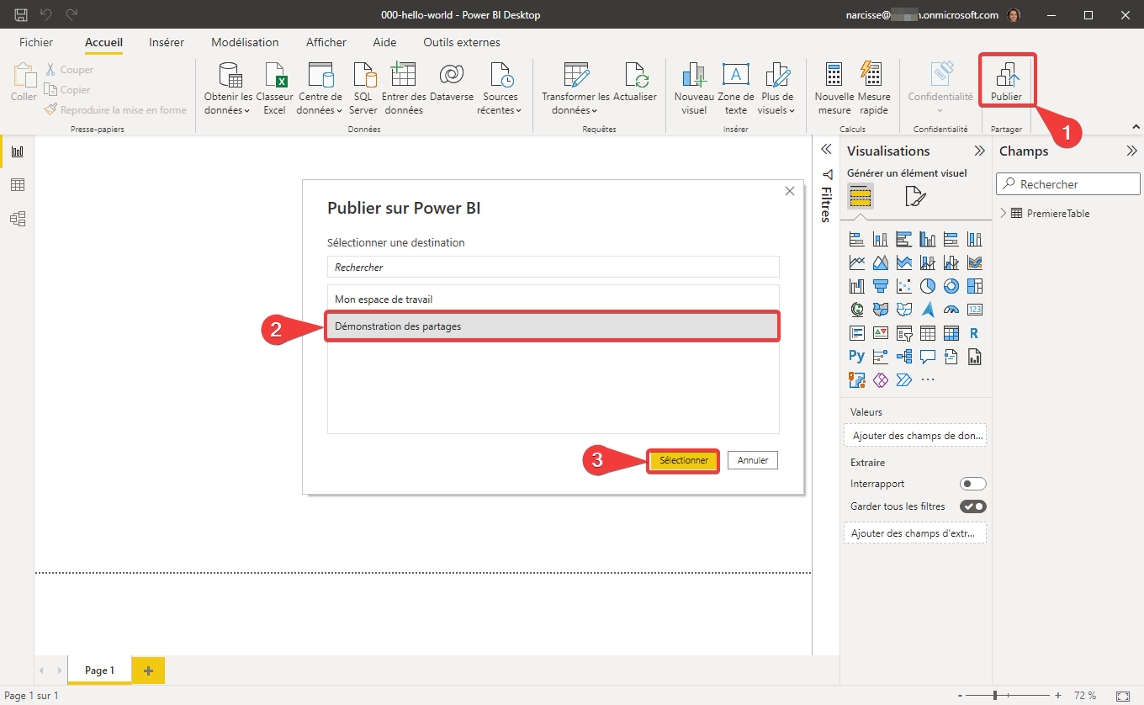Select the gauge visualization
This screenshot has height=705, width=1144.
click(951, 310)
